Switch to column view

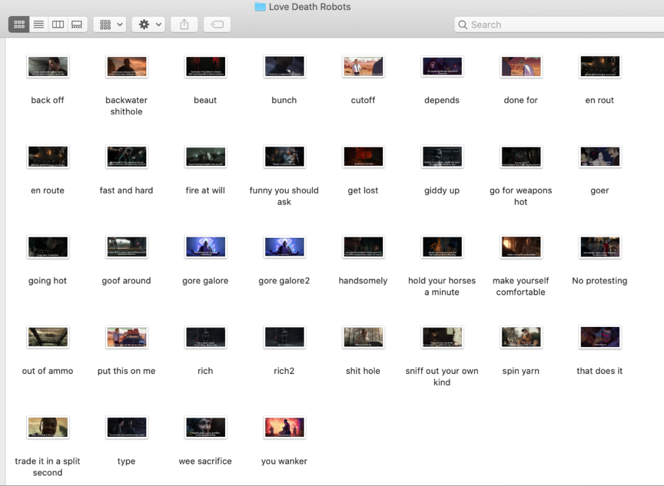pos(58,25)
